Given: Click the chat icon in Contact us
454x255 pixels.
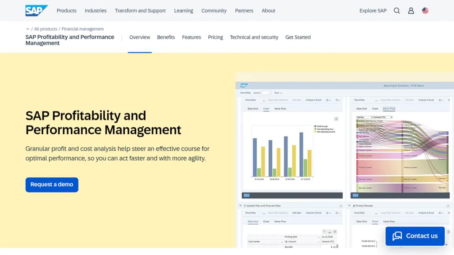Looking at the screenshot, I should tap(397, 236).
